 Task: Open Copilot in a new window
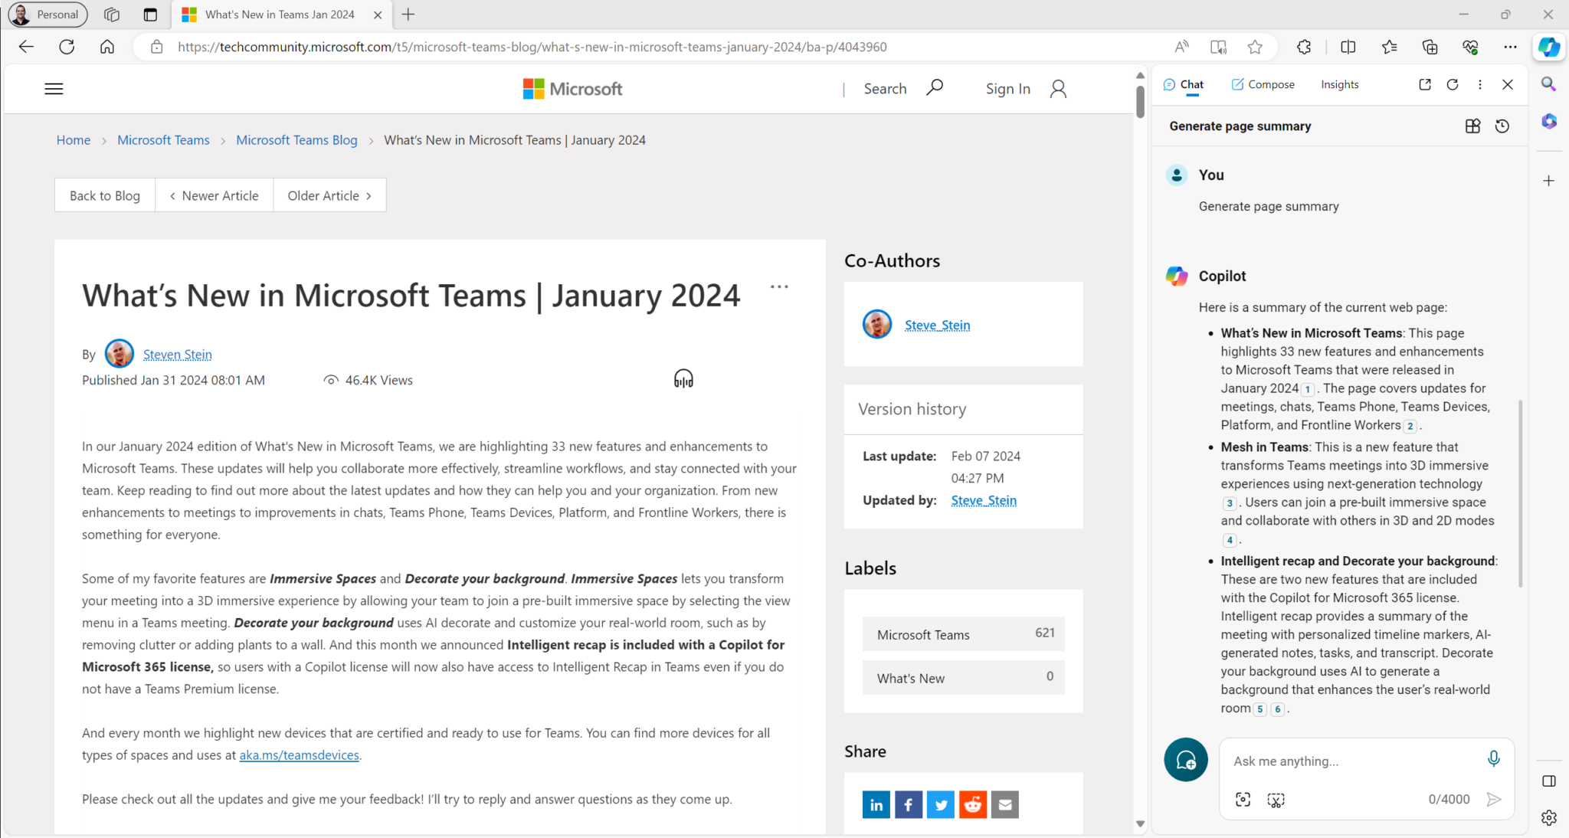tap(1424, 84)
